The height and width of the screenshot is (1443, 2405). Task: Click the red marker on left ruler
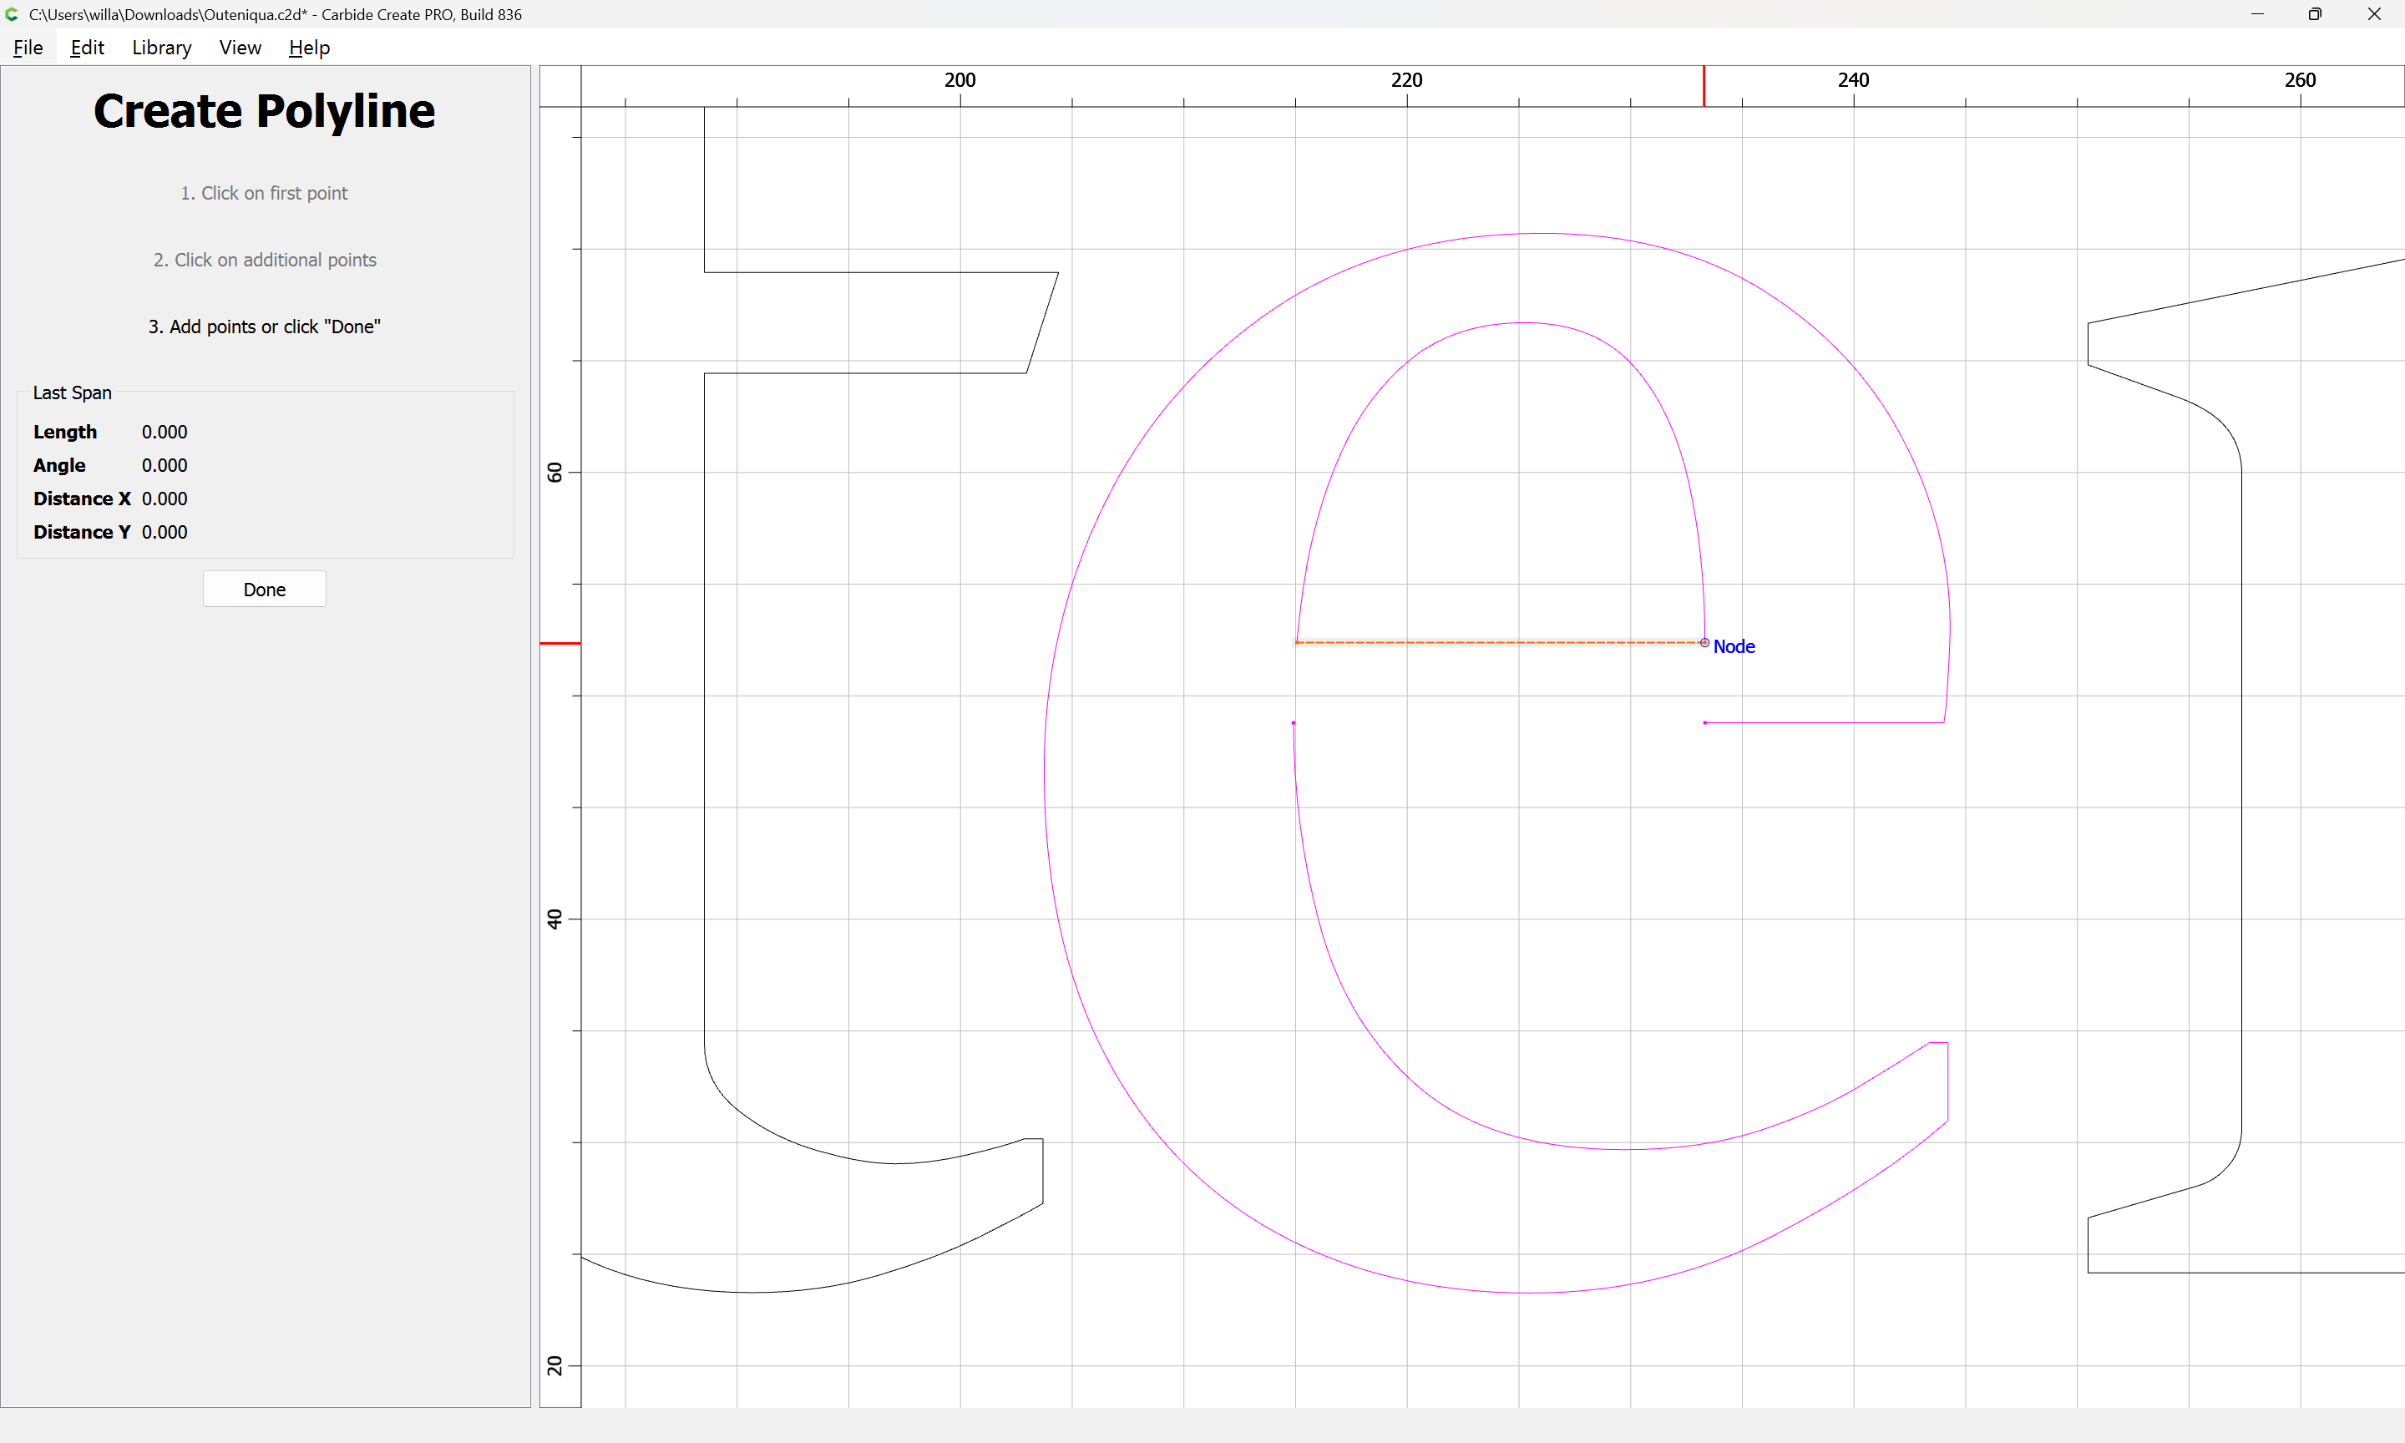click(560, 643)
